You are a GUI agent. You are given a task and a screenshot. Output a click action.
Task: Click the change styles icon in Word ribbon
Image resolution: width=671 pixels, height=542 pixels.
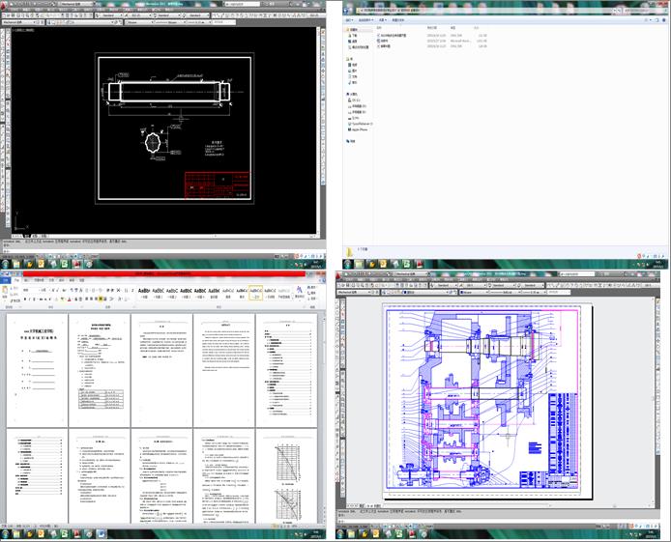click(x=299, y=291)
